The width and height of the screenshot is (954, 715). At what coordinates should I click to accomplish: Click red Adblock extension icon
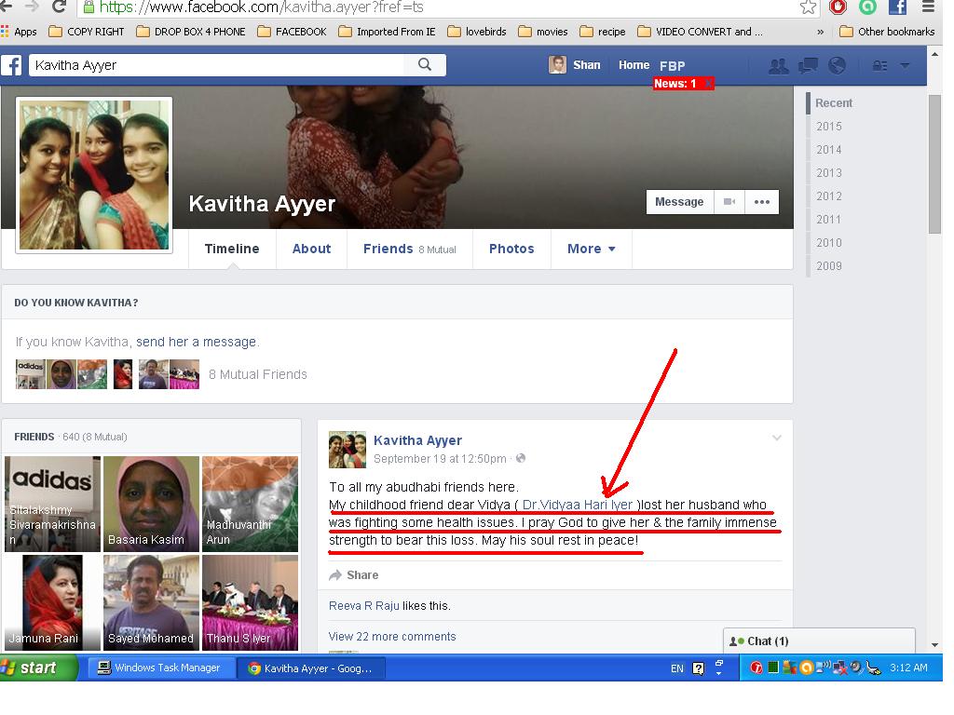click(x=838, y=7)
